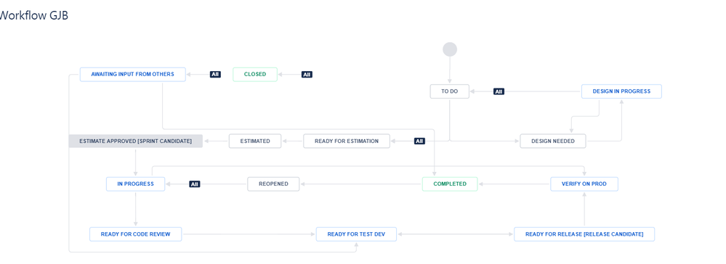Select Estimate Approved Sprint Candidate status
The height and width of the screenshot is (264, 726).
(136, 141)
